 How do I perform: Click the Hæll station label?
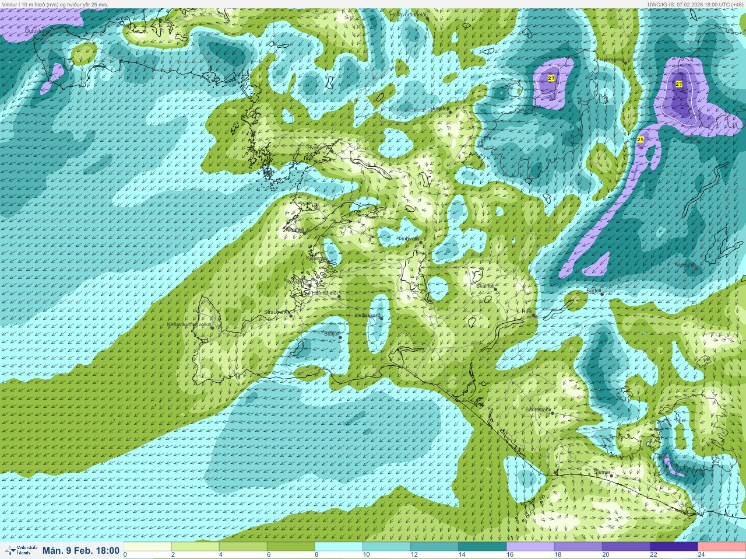pos(527,312)
